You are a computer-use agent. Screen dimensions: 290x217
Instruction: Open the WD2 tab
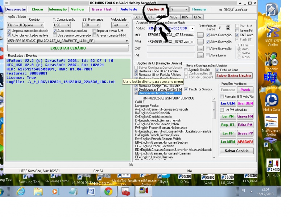(x=174, y=17)
